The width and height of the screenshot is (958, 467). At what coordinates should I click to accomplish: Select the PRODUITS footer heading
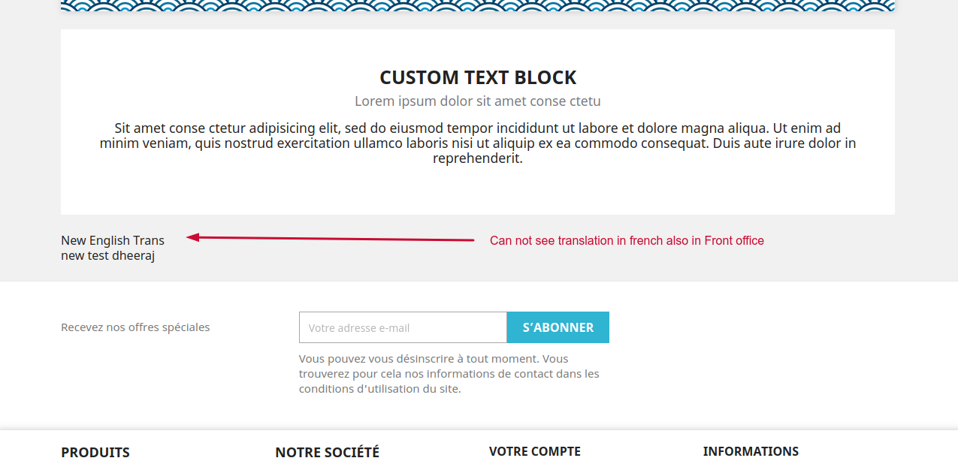point(95,452)
